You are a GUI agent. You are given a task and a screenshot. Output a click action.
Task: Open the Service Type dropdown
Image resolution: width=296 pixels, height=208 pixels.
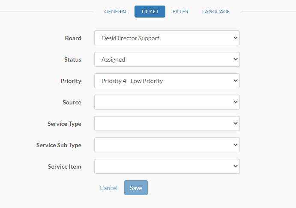[167, 124]
